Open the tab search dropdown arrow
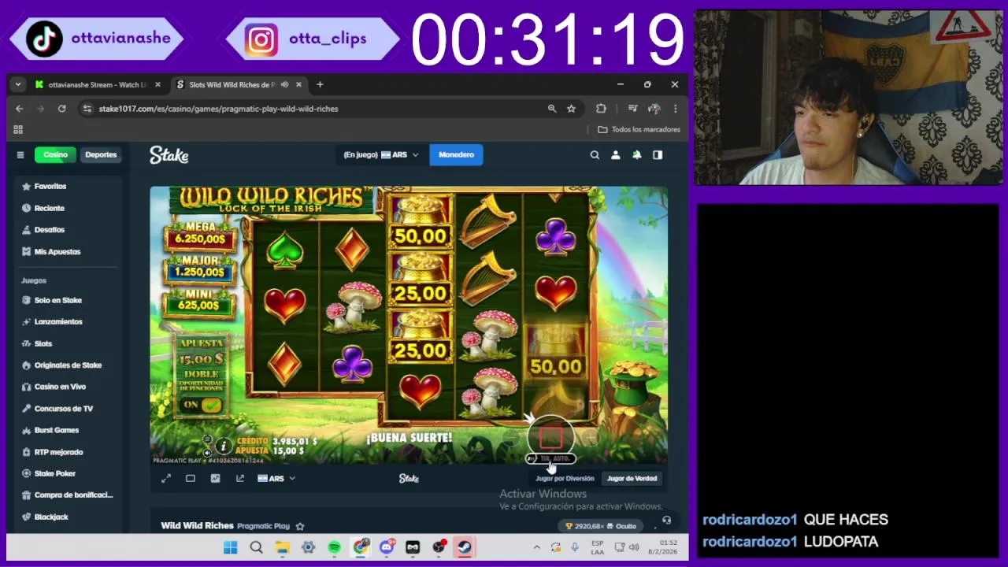This screenshot has width=1008, height=567. [17, 84]
